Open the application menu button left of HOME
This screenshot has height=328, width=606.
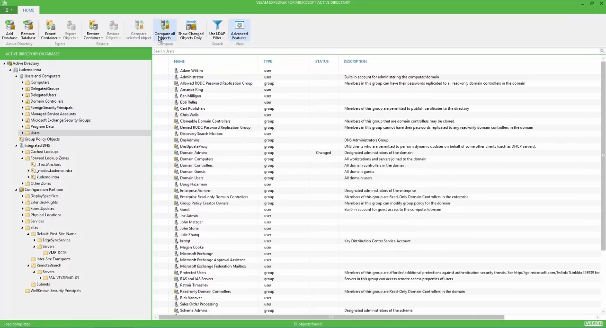(8, 10)
